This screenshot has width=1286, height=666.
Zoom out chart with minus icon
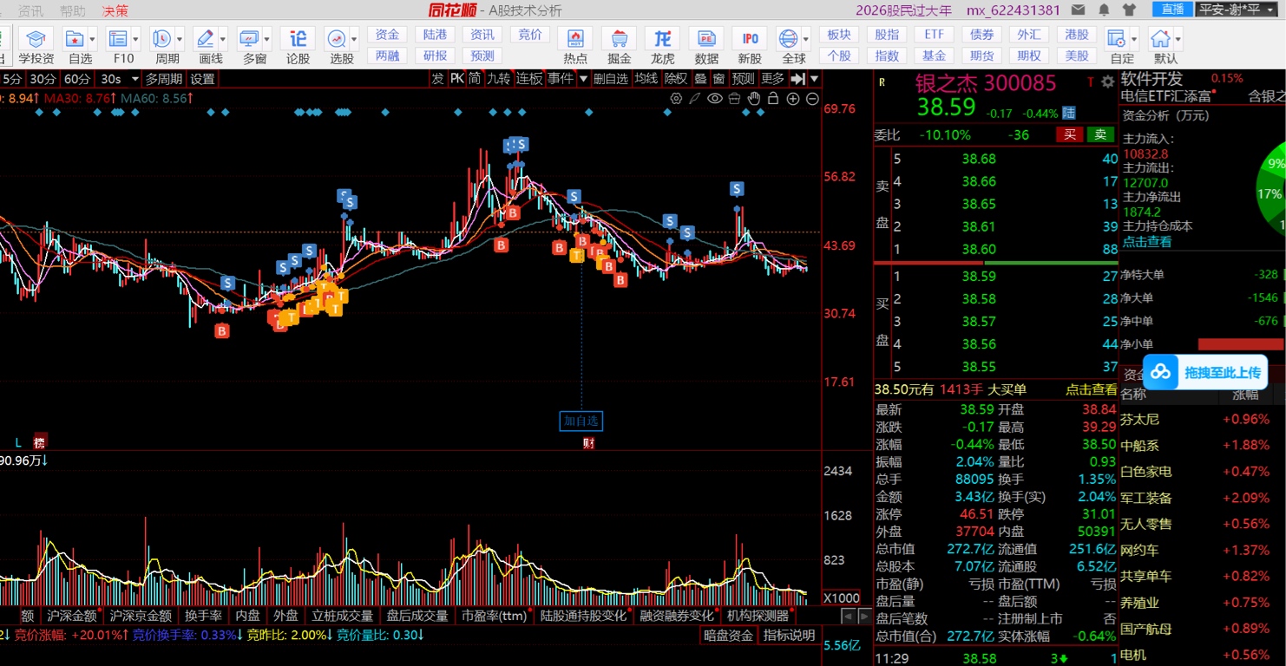click(812, 99)
